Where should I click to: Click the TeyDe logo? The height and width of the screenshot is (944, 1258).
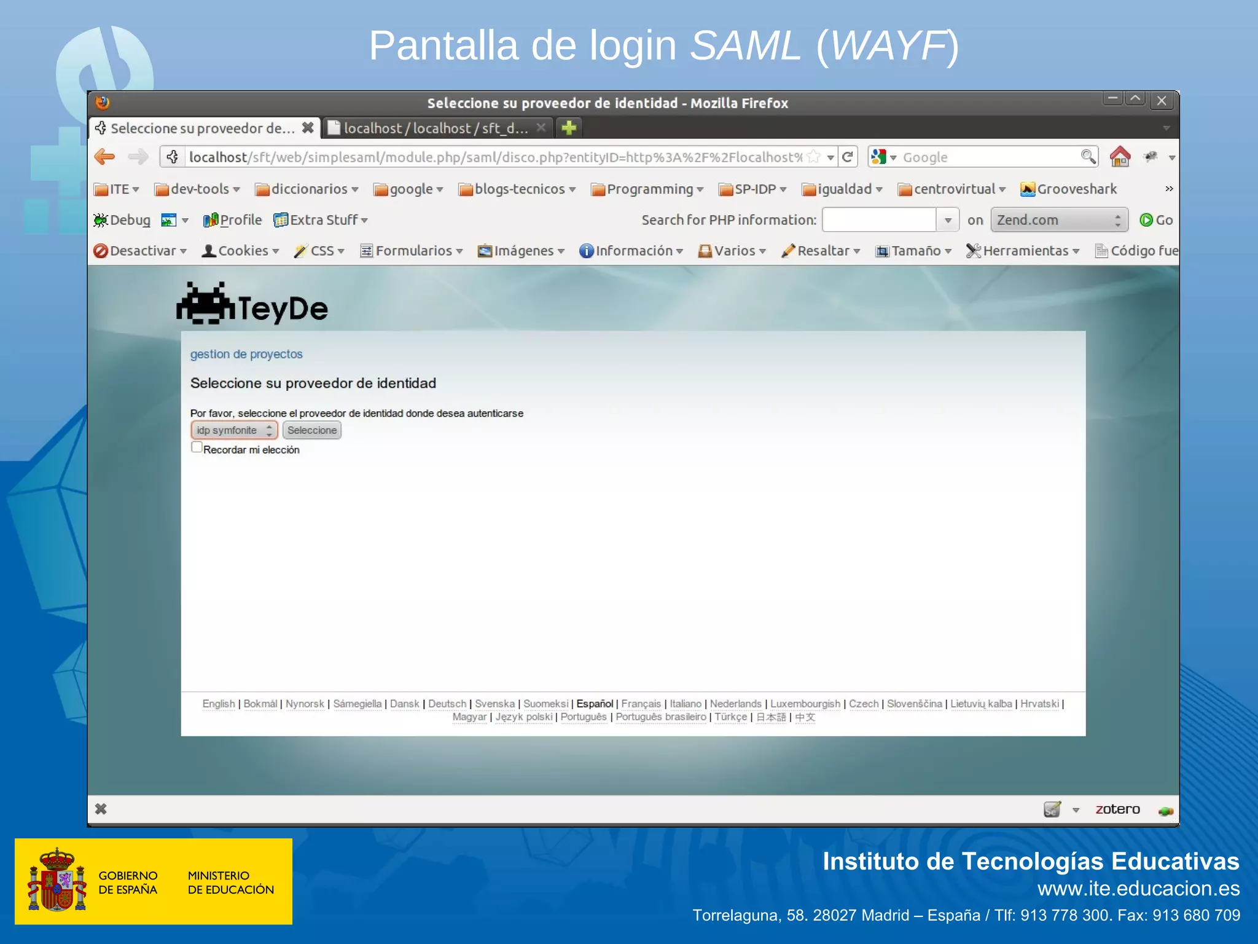(252, 305)
